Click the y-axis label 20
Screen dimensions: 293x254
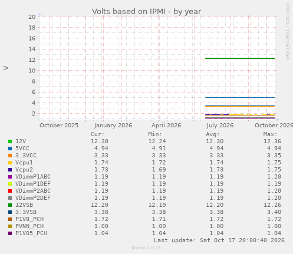[x=32, y=17]
